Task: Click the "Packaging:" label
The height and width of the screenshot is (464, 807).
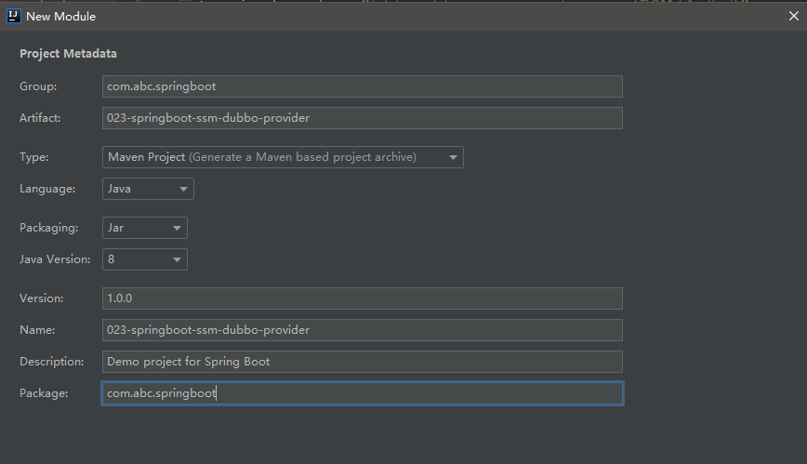Action: tap(48, 228)
